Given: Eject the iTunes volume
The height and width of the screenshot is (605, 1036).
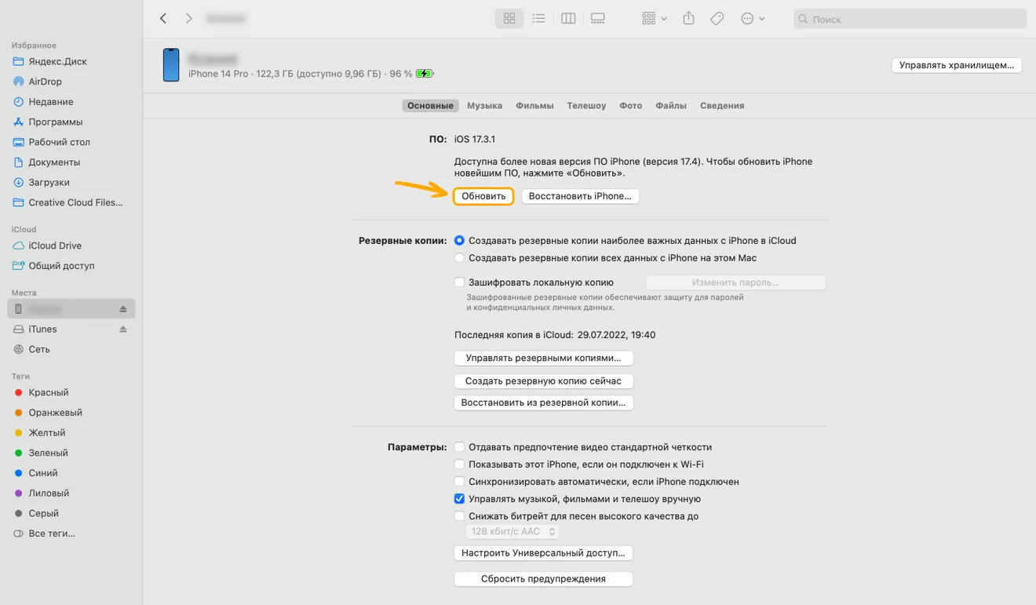Looking at the screenshot, I should [x=123, y=330].
